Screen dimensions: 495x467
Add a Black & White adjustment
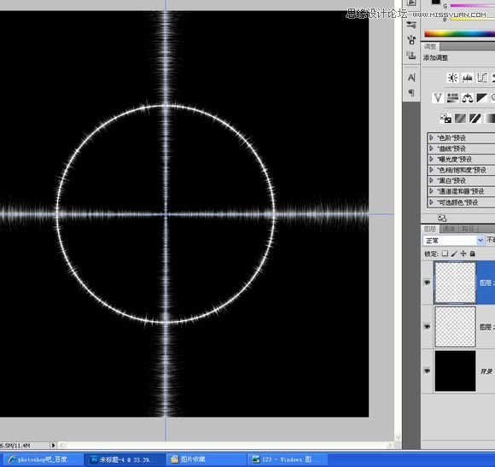pos(481,98)
